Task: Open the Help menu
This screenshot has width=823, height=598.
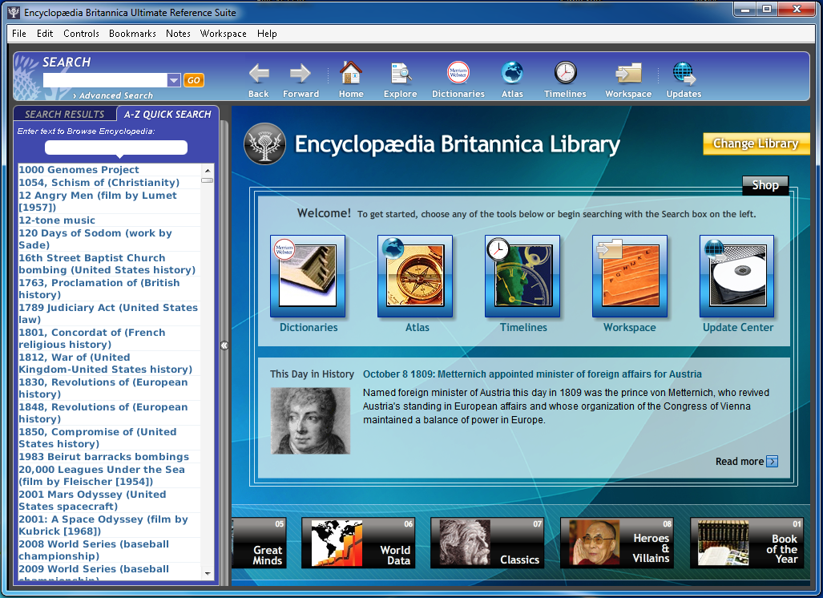Action: click(267, 34)
